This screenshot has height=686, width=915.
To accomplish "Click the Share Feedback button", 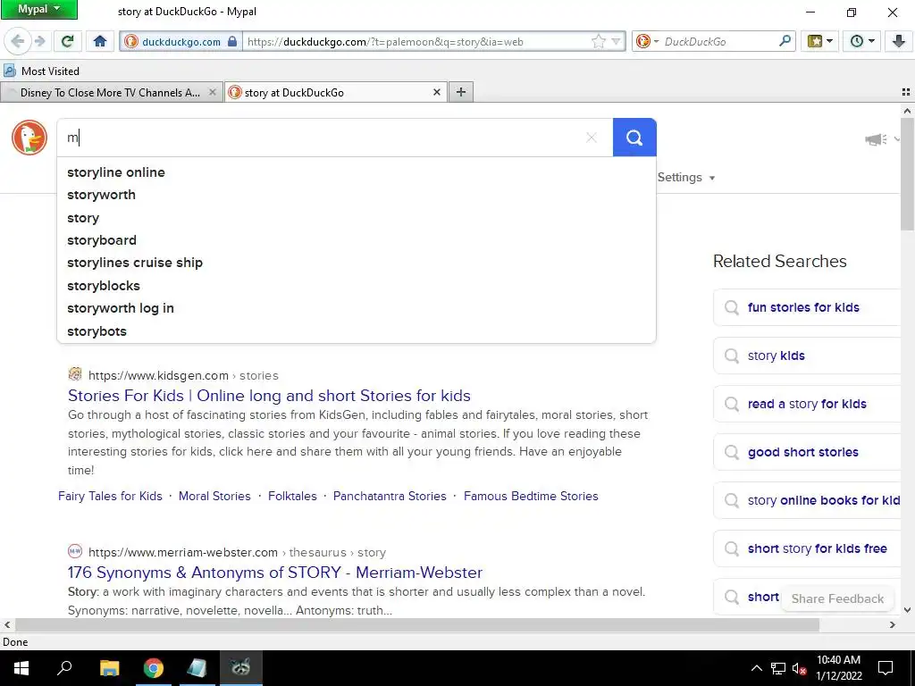I will (x=837, y=598).
